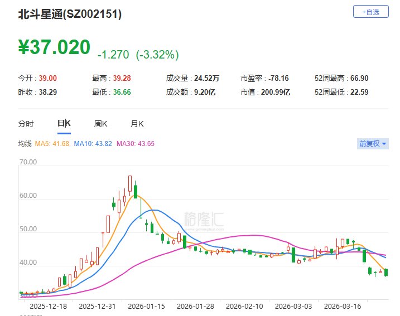
Task: Show the 月K monthly chart tab
Action: [137, 124]
